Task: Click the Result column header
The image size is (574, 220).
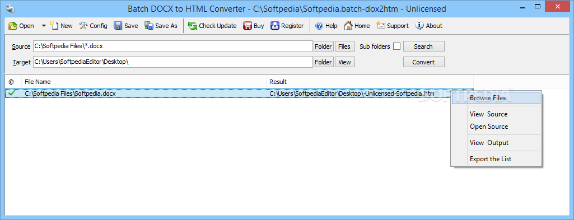Action: point(370,82)
